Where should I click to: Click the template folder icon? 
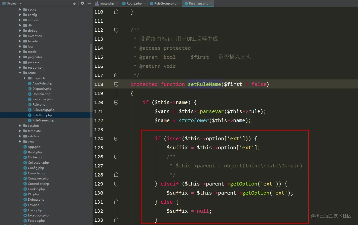pyautogui.click(x=25, y=131)
